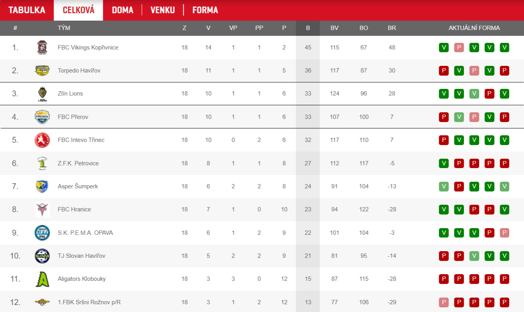Open the FORMA tab

(x=205, y=10)
